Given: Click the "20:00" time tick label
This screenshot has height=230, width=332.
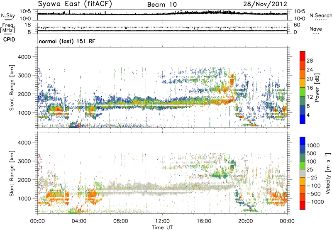Looking at the screenshot, I should (x=245, y=221).
